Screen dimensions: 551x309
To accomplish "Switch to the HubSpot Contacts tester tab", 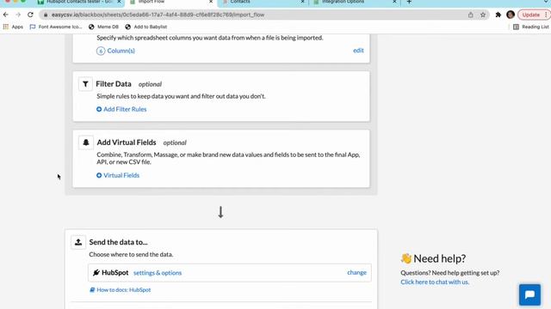I will point(80,2).
